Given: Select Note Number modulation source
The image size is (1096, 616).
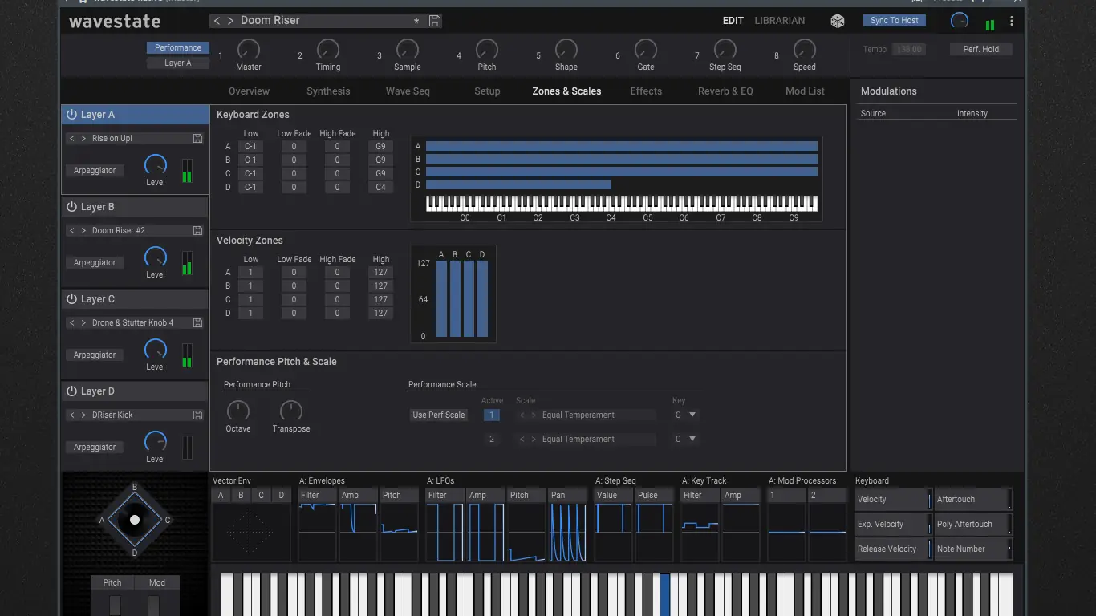Looking at the screenshot, I should [973, 549].
